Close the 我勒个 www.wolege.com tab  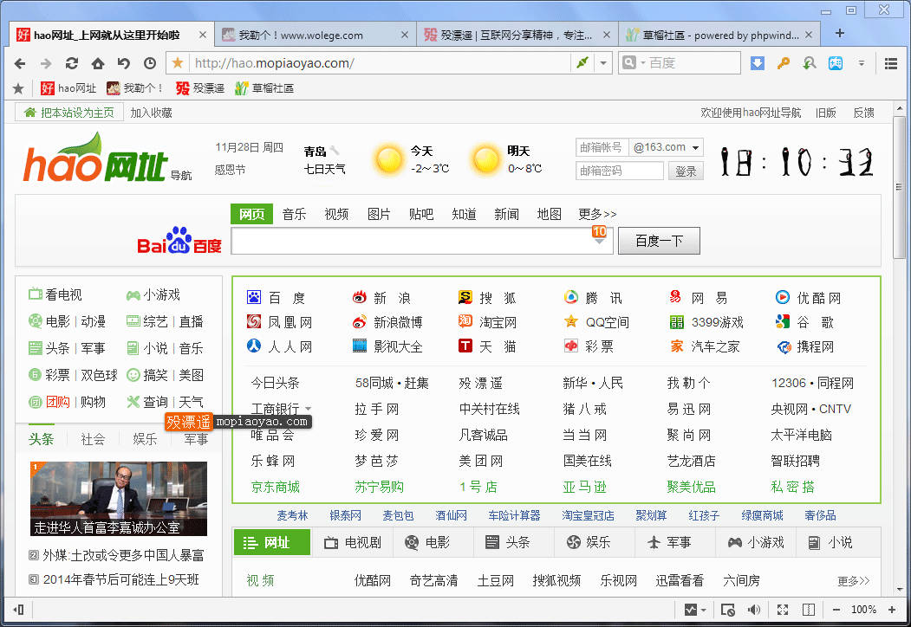pyautogui.click(x=405, y=35)
